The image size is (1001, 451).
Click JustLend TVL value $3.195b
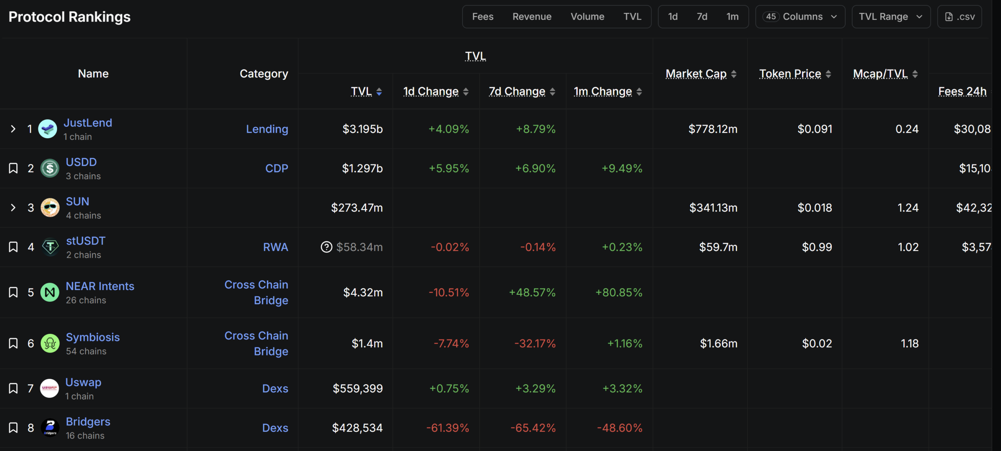point(362,129)
